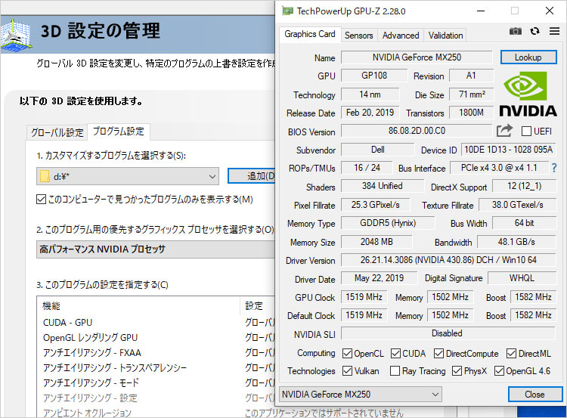Click the folder icon beside d:¥*
Viewport: 567px width, 418px height.
[45, 176]
